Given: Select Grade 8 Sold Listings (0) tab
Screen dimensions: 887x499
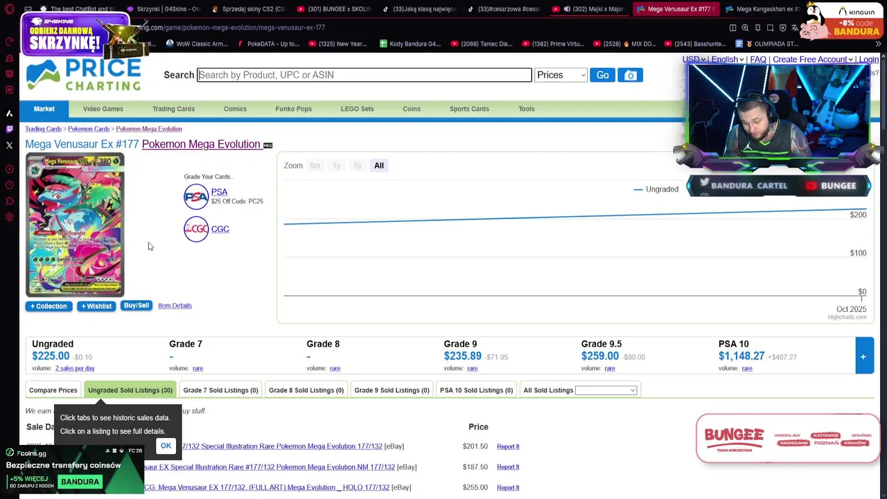Looking at the screenshot, I should tap(306, 390).
